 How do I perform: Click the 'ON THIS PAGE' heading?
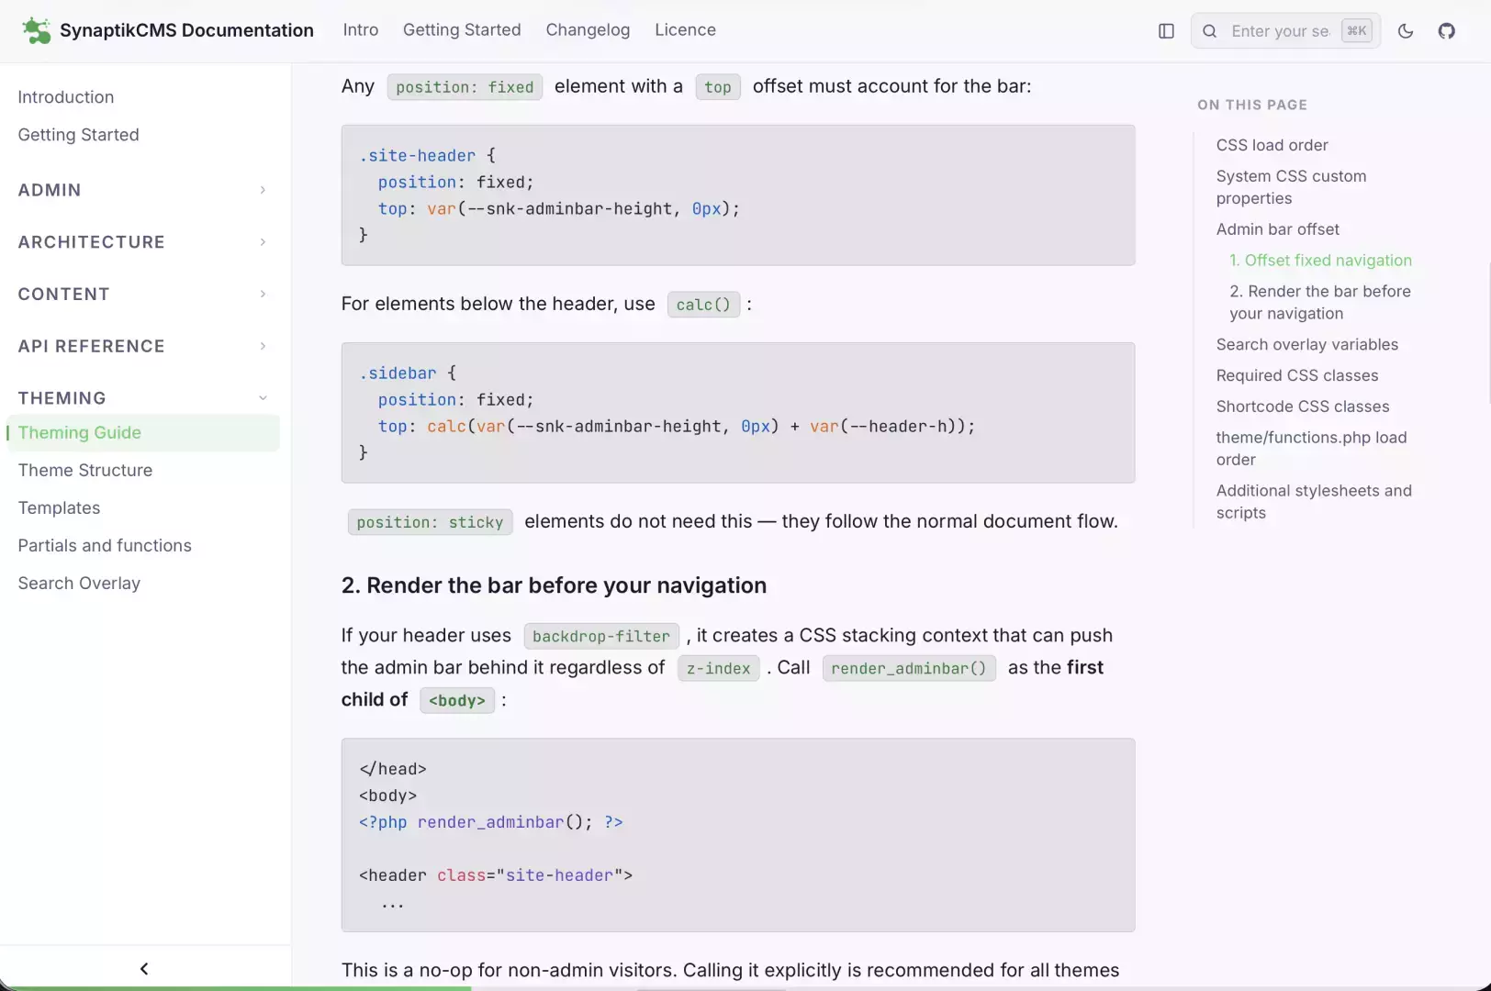click(x=1252, y=105)
